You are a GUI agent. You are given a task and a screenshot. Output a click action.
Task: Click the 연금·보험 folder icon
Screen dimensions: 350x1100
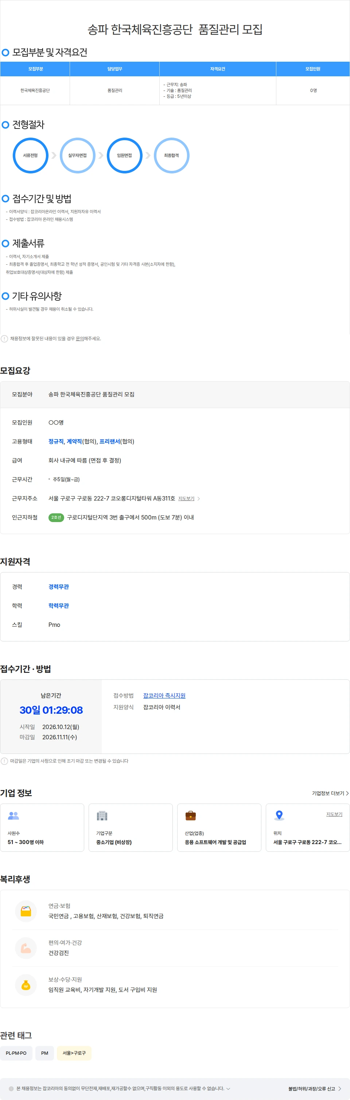pos(26,911)
